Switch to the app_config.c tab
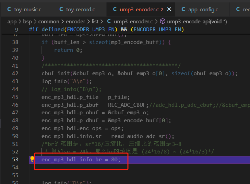Image resolution: width=250 pixels, height=184 pixels. coord(203,10)
